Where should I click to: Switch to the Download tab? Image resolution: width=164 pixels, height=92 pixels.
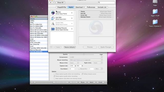(80, 7)
